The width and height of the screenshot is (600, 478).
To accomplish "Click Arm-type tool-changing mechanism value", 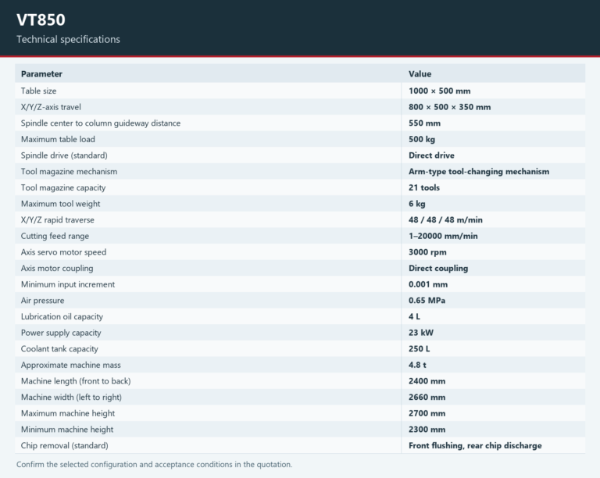I will pyautogui.click(x=479, y=171).
